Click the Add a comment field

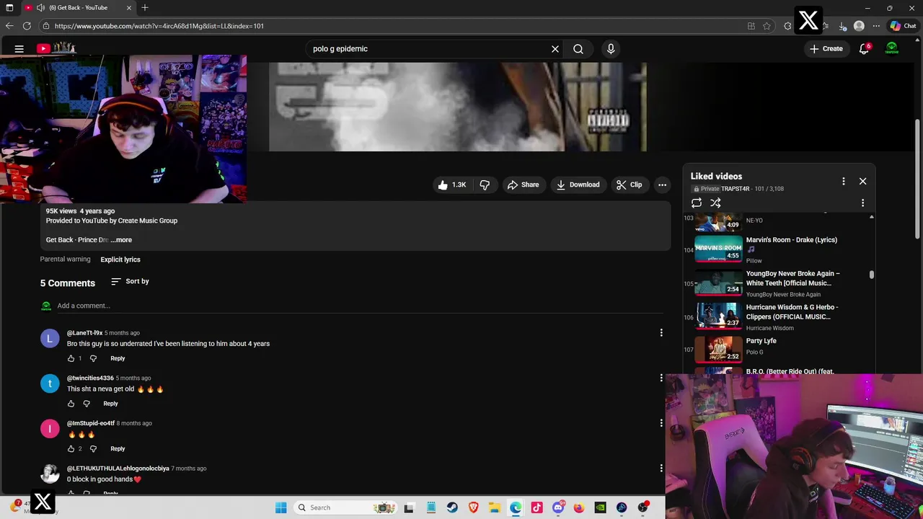361,306
